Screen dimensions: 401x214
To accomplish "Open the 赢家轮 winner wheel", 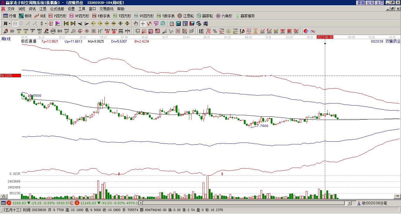I will (x=205, y=16).
